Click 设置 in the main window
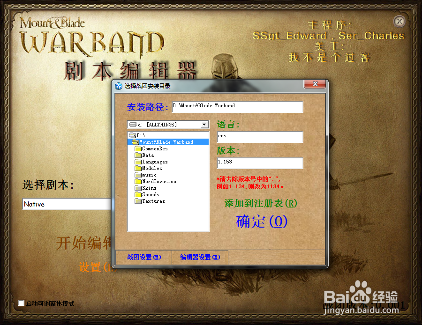This screenshot has height=325, width=422. [96, 267]
